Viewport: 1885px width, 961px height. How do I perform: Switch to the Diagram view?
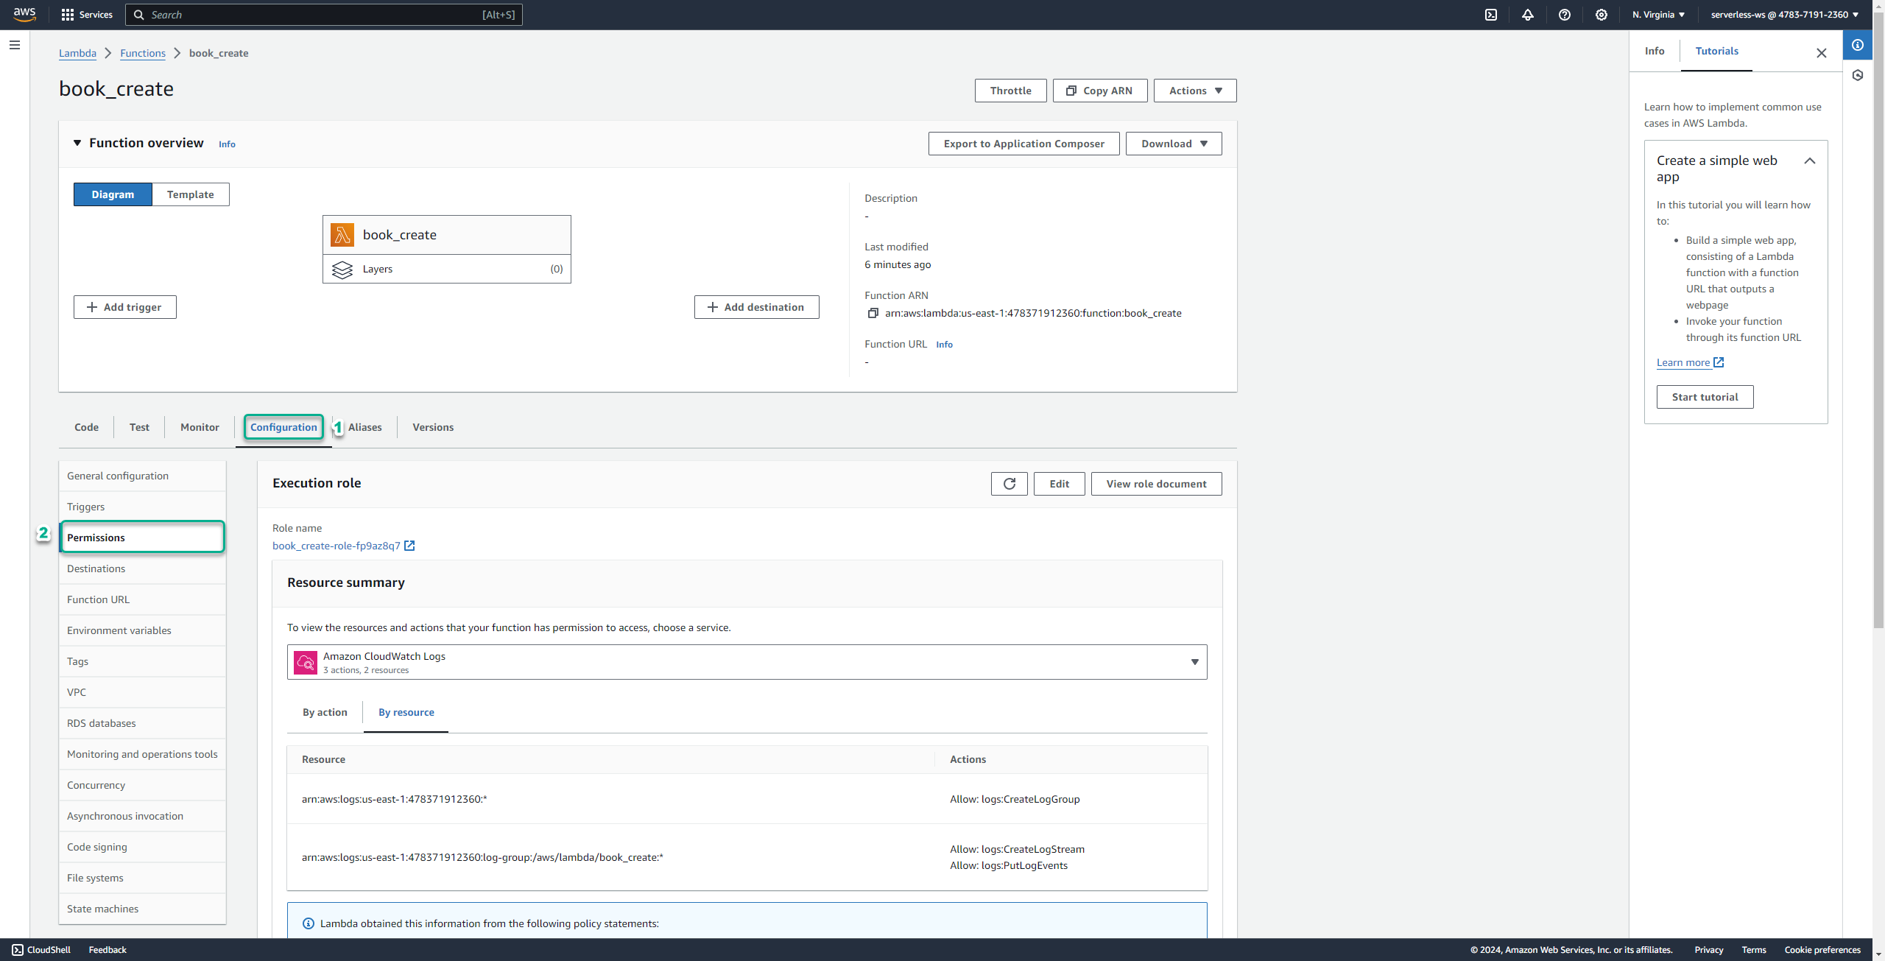click(x=113, y=194)
